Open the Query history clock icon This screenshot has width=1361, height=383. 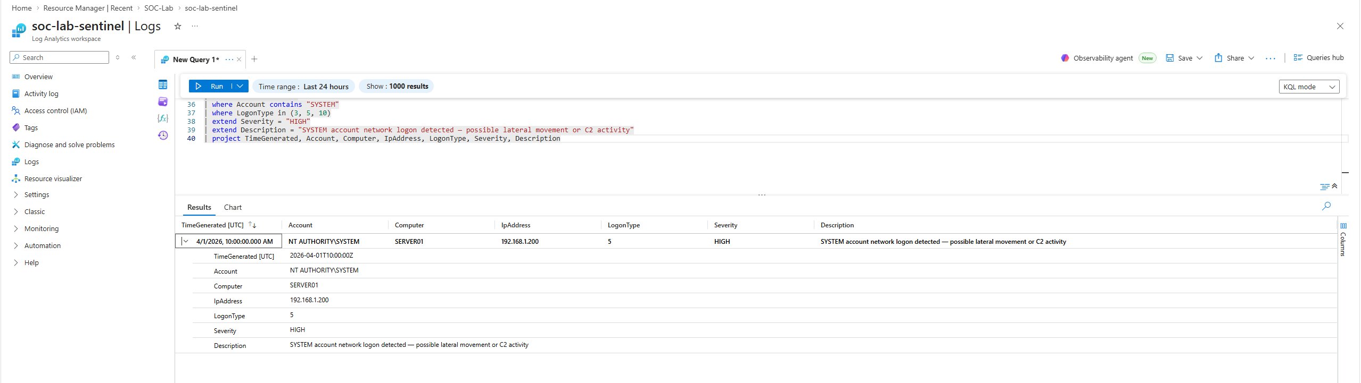(x=163, y=135)
